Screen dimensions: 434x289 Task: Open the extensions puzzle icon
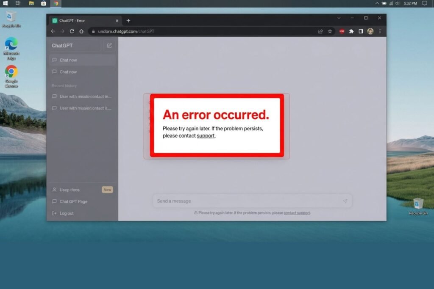click(x=351, y=31)
